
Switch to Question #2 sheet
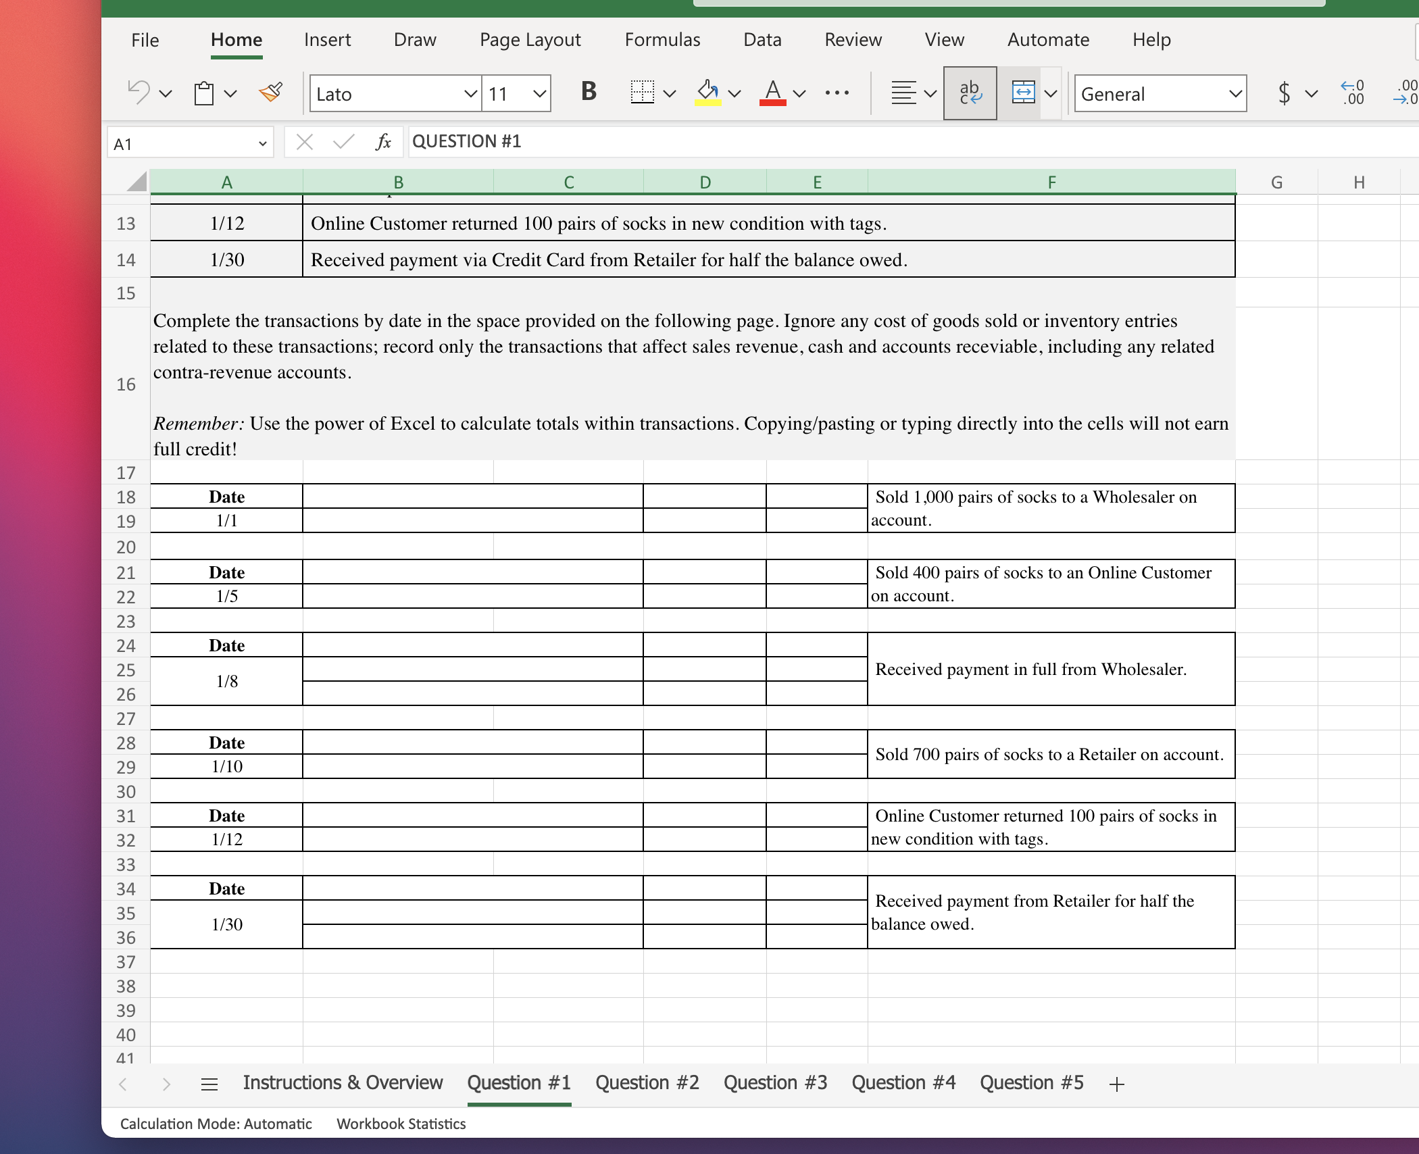[x=647, y=1083]
